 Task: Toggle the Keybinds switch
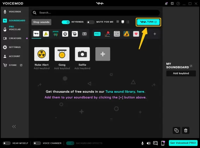66,22
